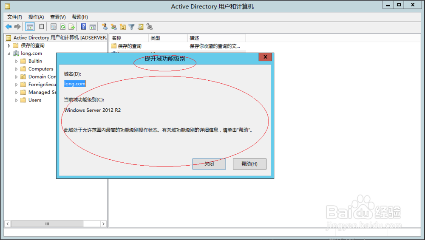Expand the 保存的查询 tree node
The height and width of the screenshot is (240, 425).
9,45
